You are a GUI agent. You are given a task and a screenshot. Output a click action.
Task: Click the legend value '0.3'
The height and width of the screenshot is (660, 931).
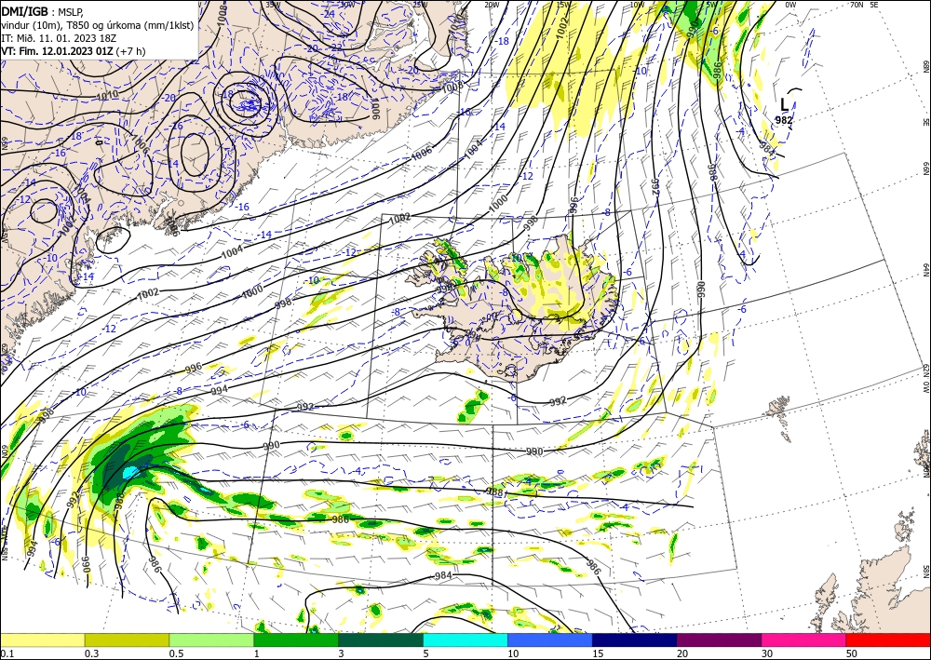click(91, 653)
